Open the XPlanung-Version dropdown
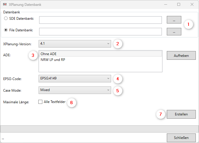199x143 pixels. click(75, 44)
